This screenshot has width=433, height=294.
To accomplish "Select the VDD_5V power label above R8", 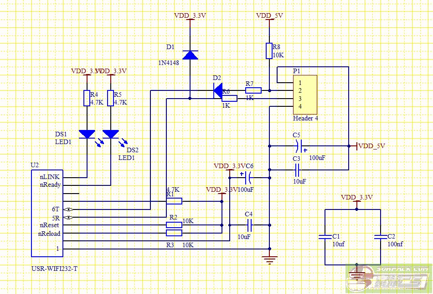I will [x=269, y=15].
